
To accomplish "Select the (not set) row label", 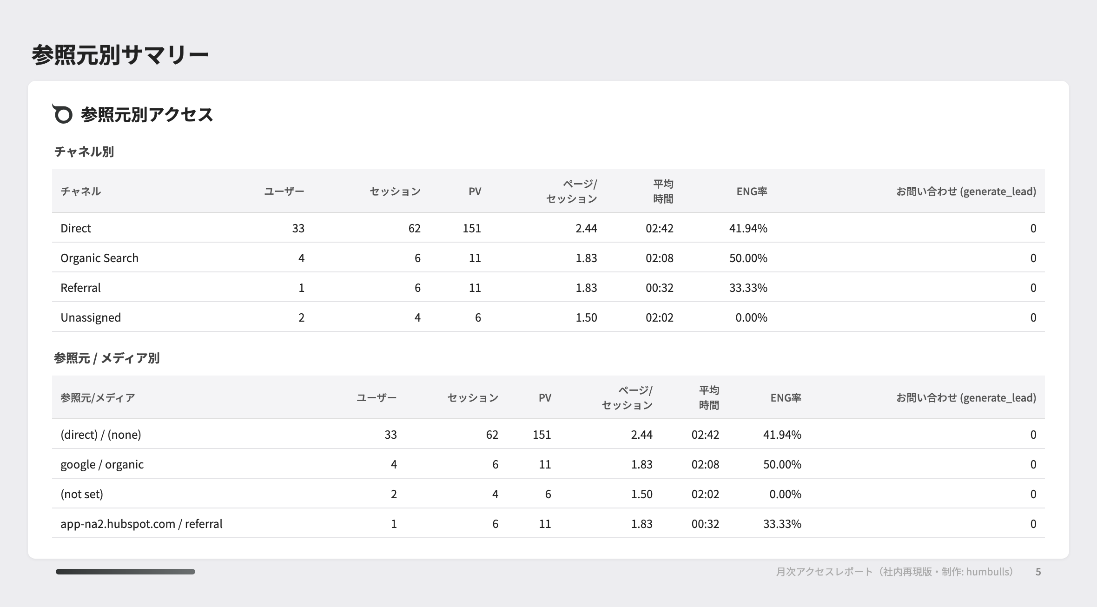I will pyautogui.click(x=82, y=494).
